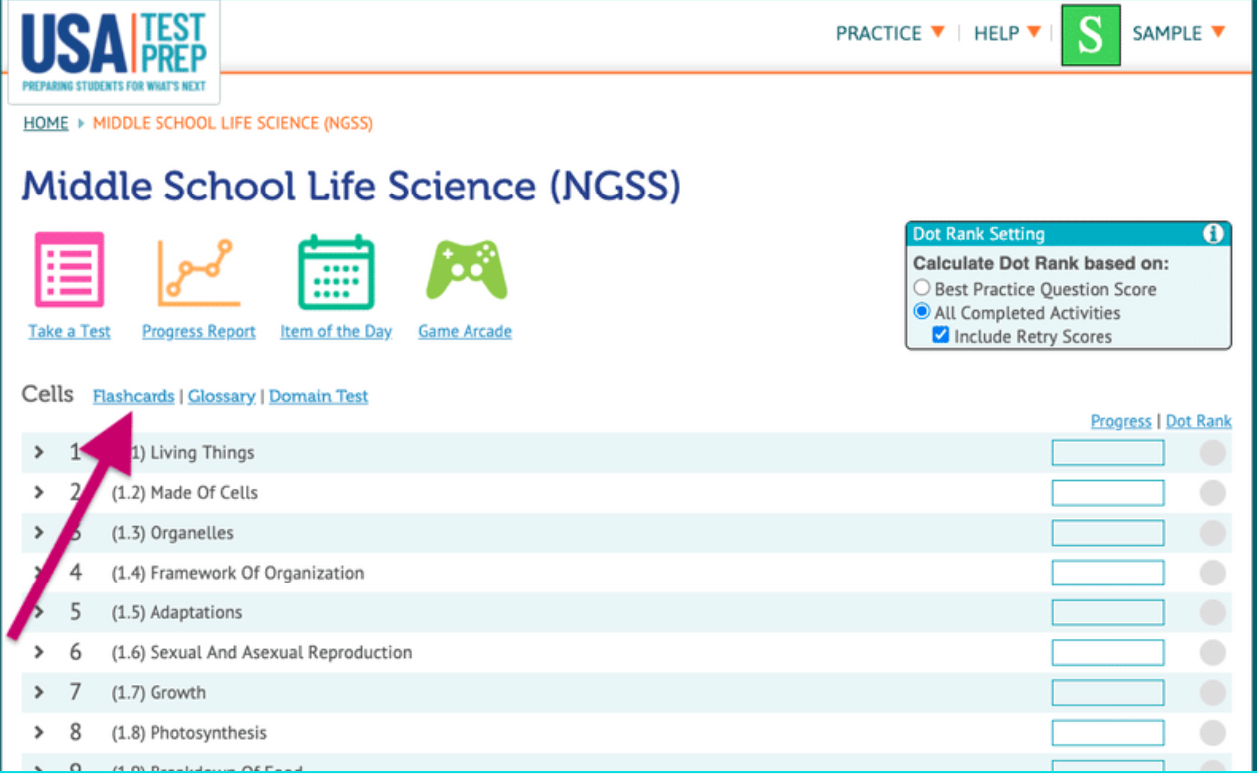The image size is (1257, 777).
Task: Expand the Adaptations row chevron
Action: [39, 612]
